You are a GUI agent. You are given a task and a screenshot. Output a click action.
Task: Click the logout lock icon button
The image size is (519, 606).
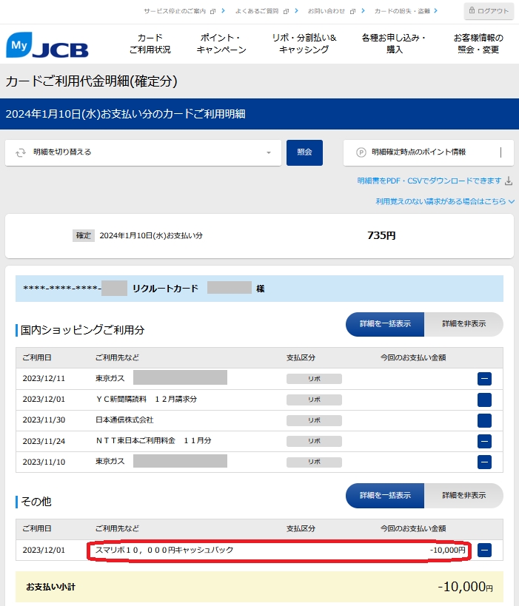coord(489,11)
